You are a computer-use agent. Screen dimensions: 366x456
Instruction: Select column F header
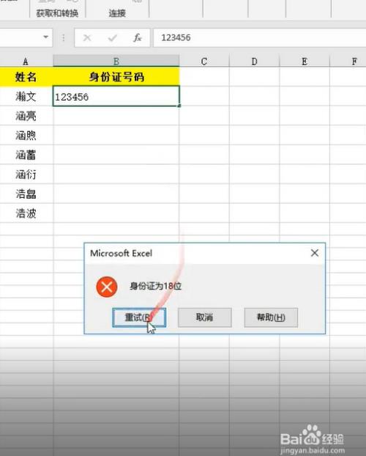click(348, 62)
